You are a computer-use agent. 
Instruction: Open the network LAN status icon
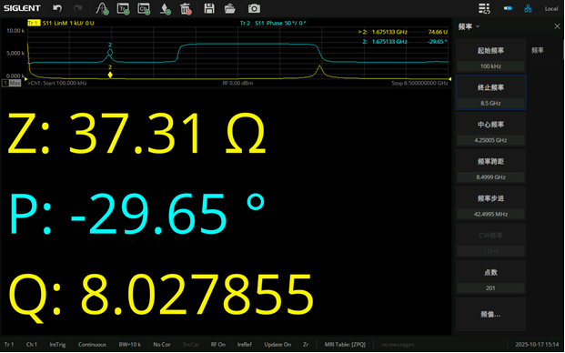[528, 8]
